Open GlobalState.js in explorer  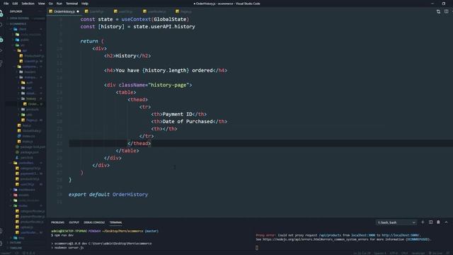pyautogui.click(x=30, y=130)
